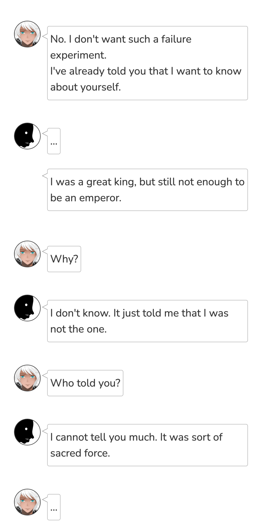Click the silhouette avatar beside "I cannot tell you much"
This screenshot has height=522, width=255.
[x=27, y=432]
